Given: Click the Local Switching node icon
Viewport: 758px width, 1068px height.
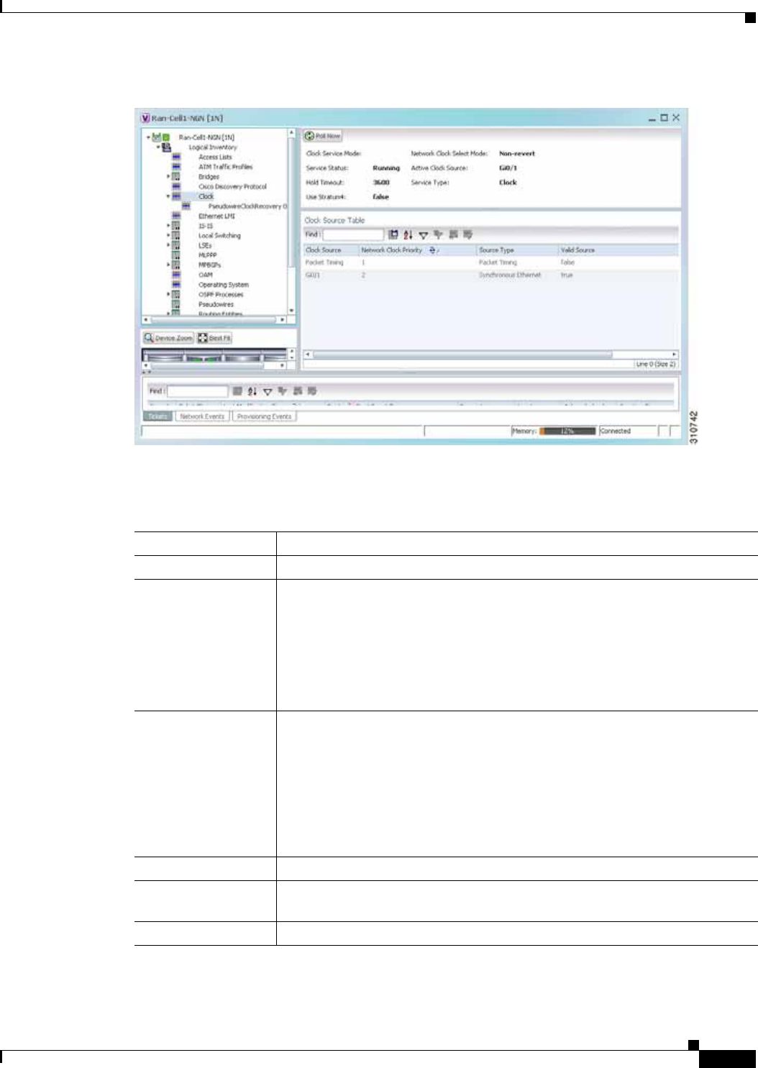Looking at the screenshot, I should pyautogui.click(x=176, y=235).
